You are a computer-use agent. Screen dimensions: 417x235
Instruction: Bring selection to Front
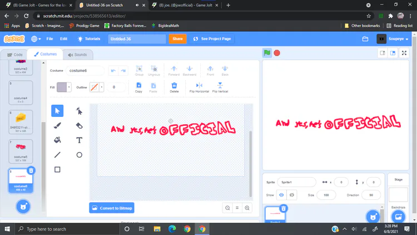click(x=210, y=71)
